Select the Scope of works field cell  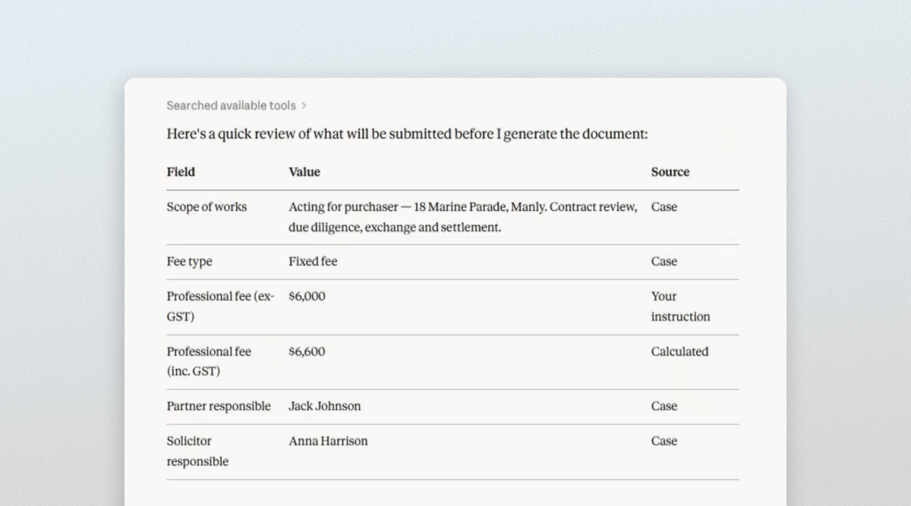[206, 207]
